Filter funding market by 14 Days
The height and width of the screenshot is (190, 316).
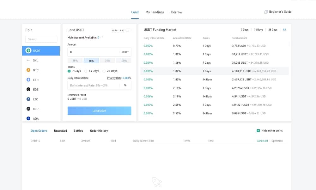[258, 30]
